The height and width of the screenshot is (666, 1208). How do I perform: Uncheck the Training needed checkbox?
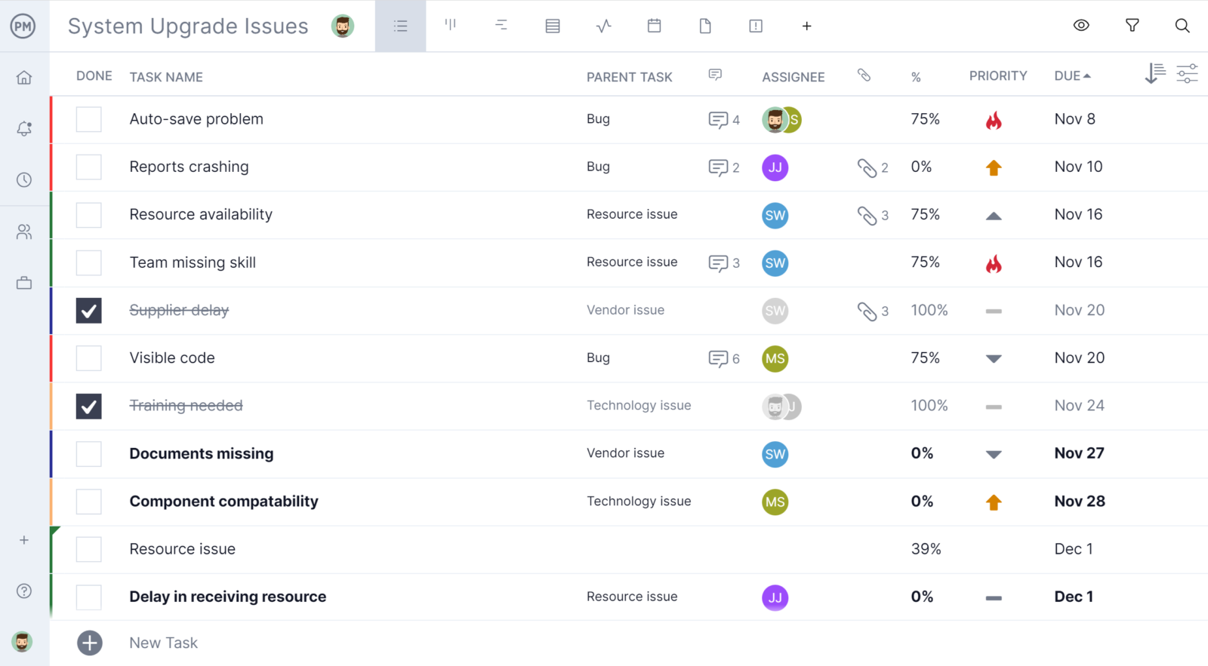point(89,406)
